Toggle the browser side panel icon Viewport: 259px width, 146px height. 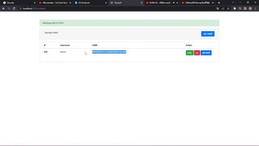[x=245, y=9]
